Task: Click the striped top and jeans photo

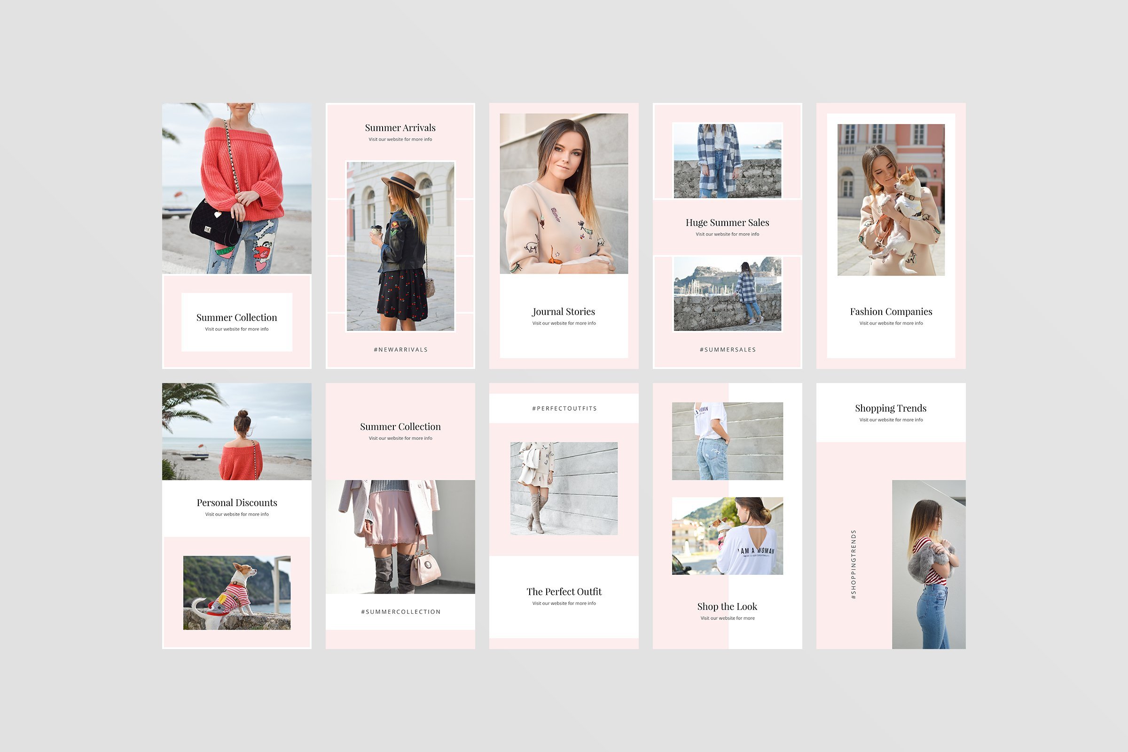Action: (x=929, y=564)
